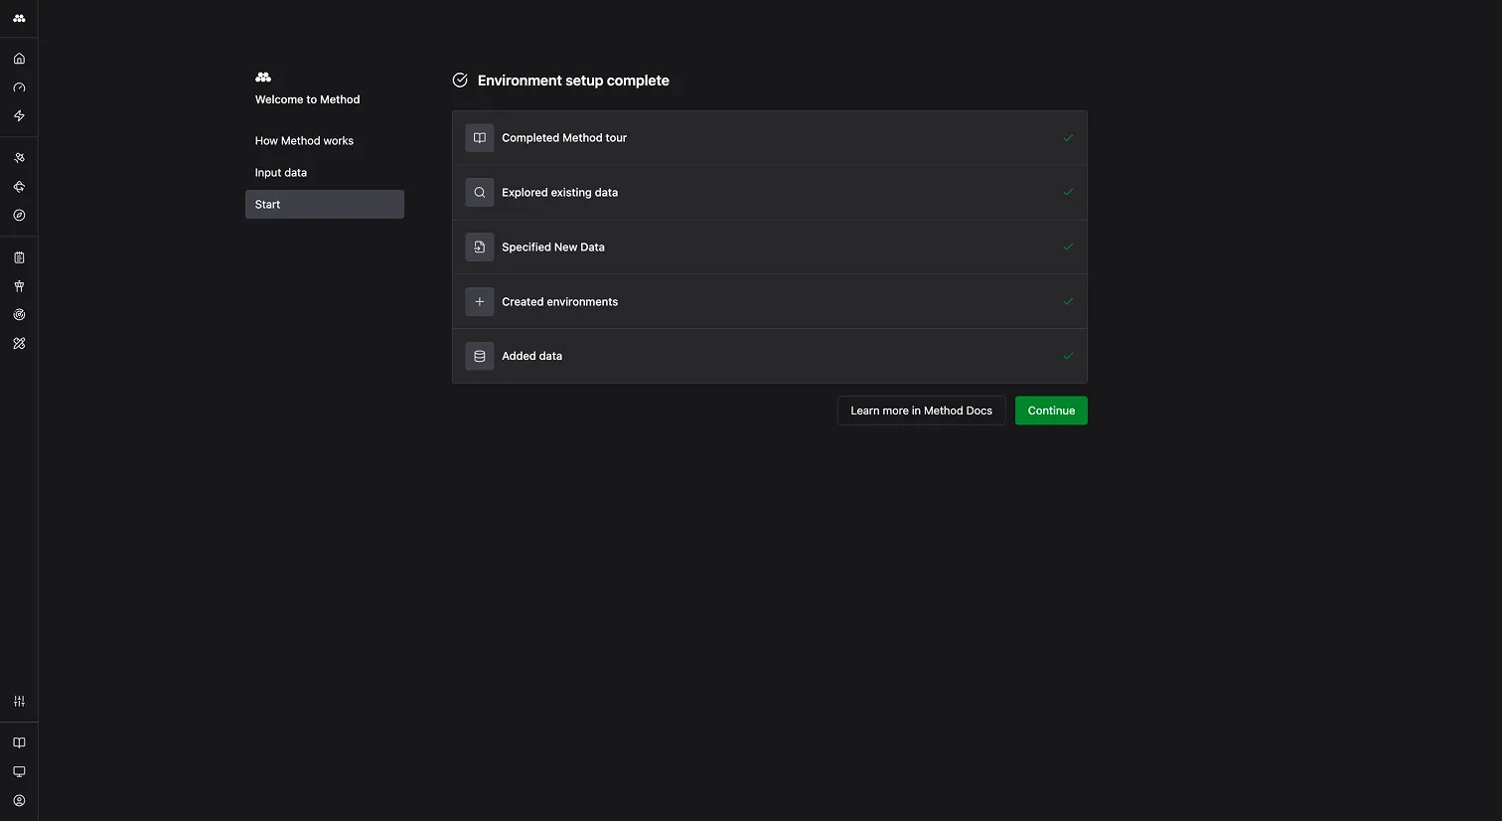This screenshot has width=1502, height=821.
Task: Click the green checkmark on Completed Method tour
Action: [x=1068, y=138]
